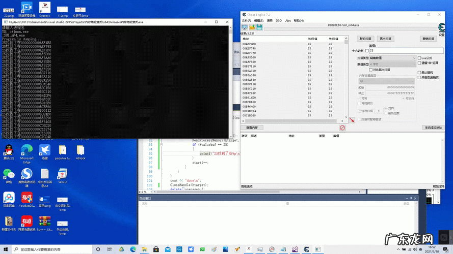Enable the 开启变速精灵 speedhack checkbox

click(419, 77)
